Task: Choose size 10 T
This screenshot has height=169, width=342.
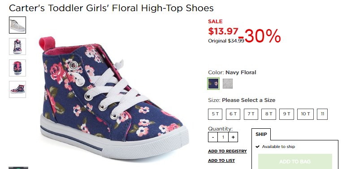Action: coord(305,114)
